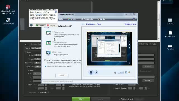Stop the screen capture preview
The width and height of the screenshot is (179, 101).
pyautogui.click(x=96, y=72)
